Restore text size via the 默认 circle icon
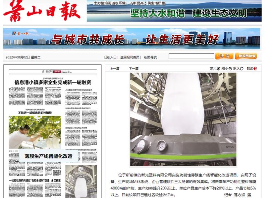 click(242, 68)
